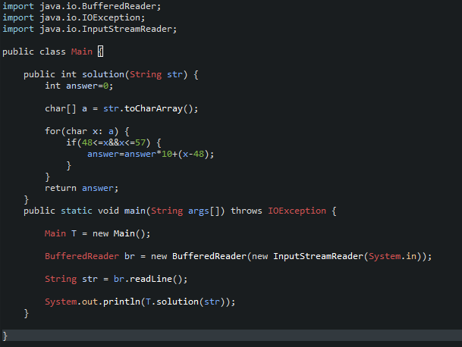
Task: Click the final closing brace on highlighted line
Action: (5, 336)
